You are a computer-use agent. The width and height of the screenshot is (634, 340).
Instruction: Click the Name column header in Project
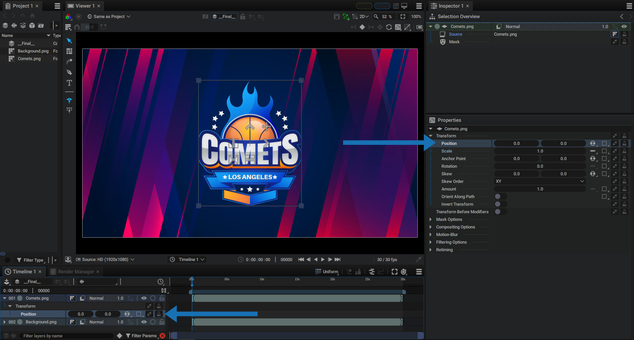click(x=26, y=35)
